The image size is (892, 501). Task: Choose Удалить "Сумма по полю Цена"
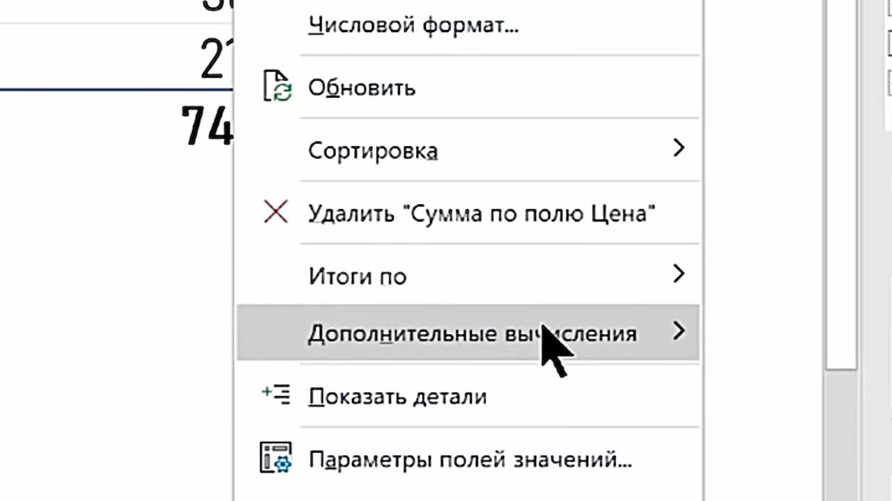tap(482, 213)
